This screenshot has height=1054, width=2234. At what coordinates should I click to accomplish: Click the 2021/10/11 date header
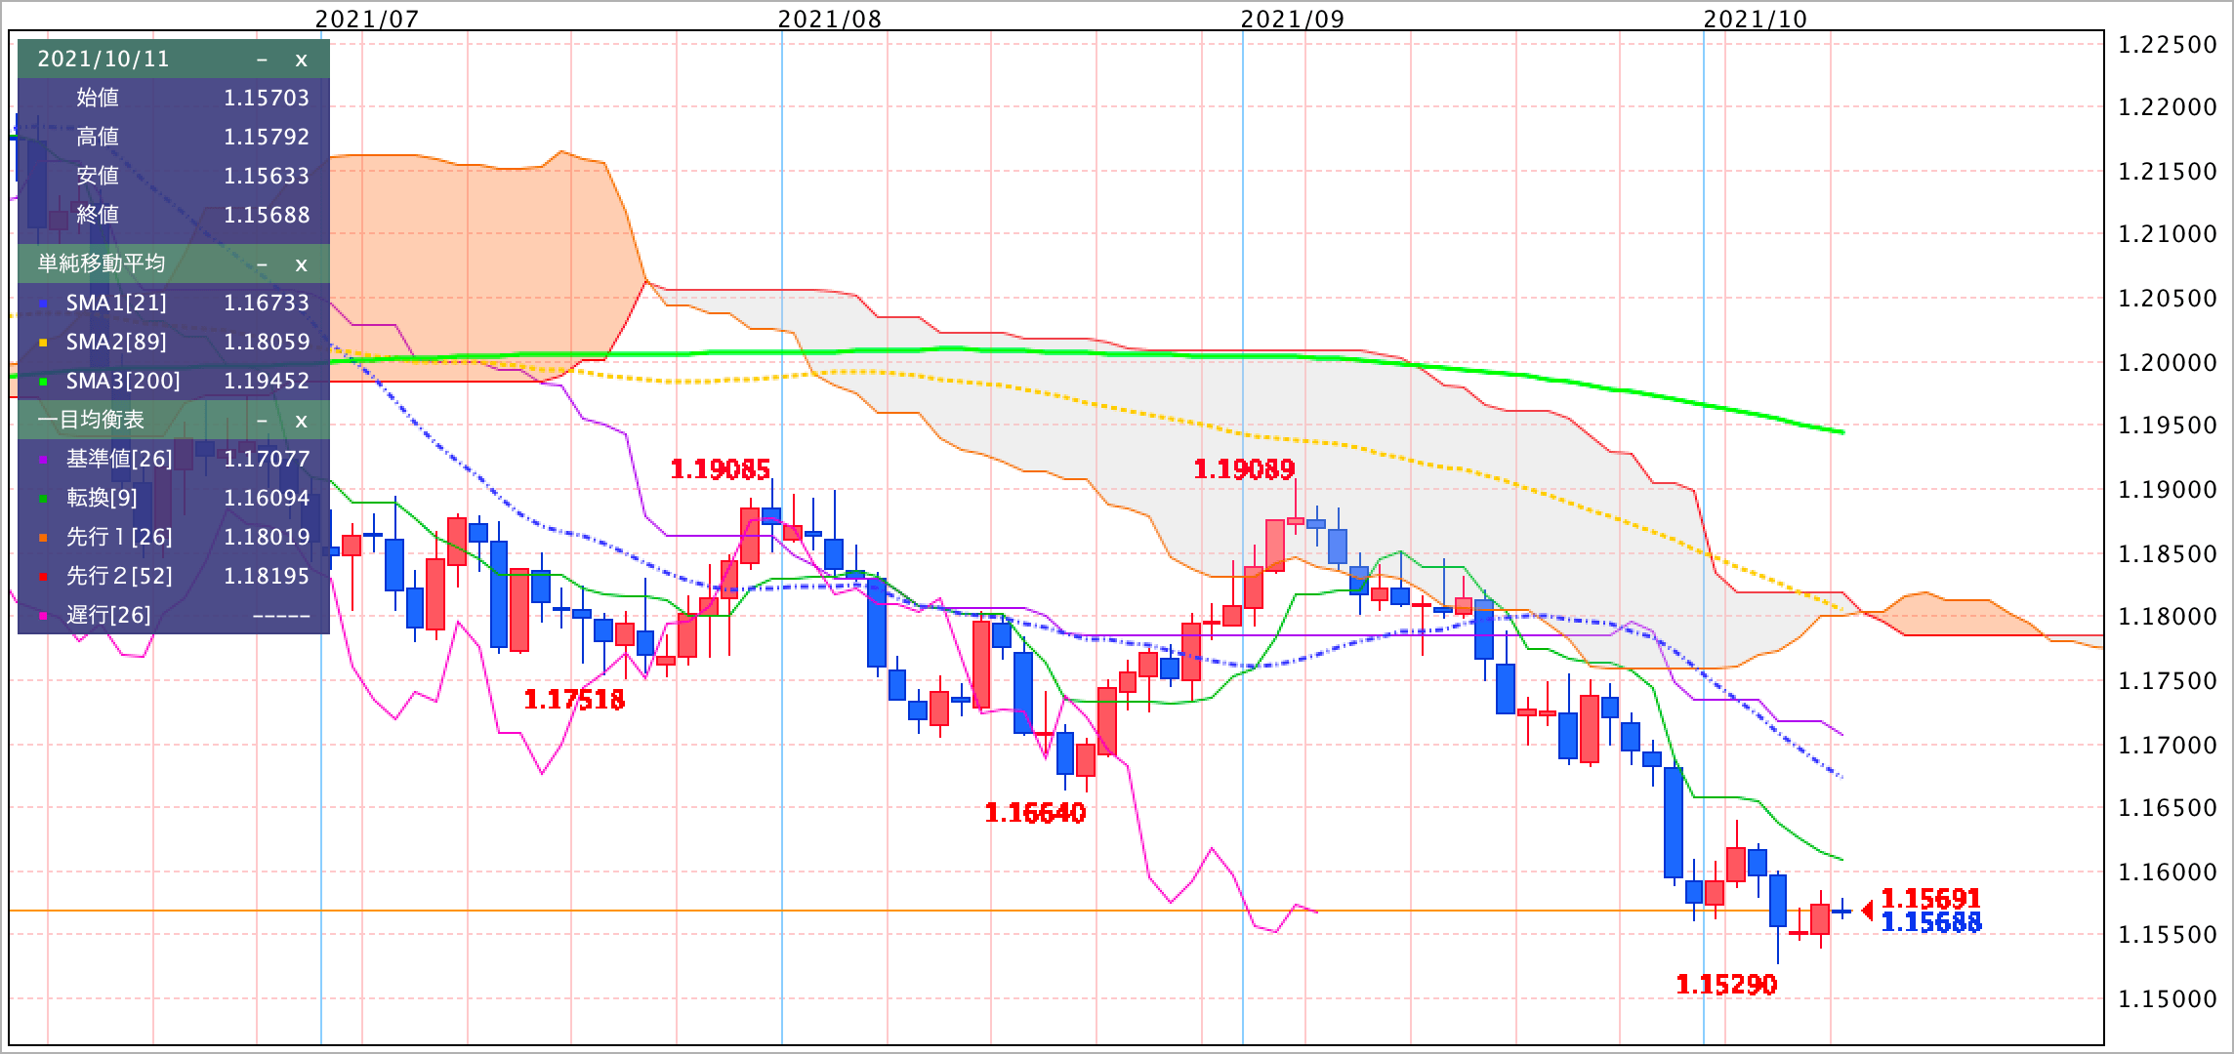coord(103,59)
